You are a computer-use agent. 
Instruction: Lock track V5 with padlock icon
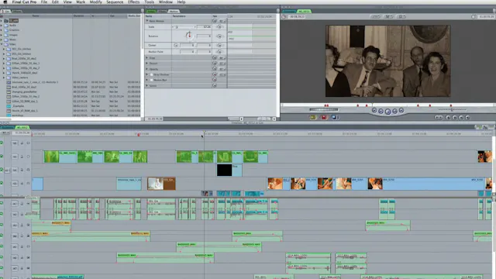click(22, 143)
